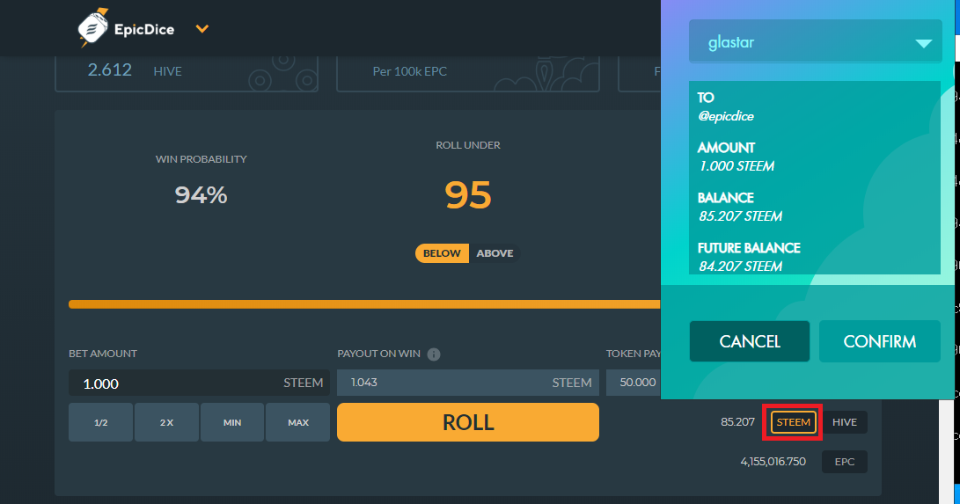
Task: Click the EpicDice logo icon
Action: click(x=92, y=29)
